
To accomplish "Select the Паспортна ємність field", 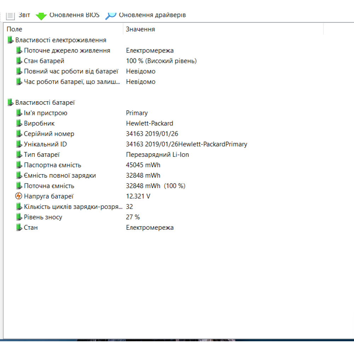I will click(x=52, y=165).
